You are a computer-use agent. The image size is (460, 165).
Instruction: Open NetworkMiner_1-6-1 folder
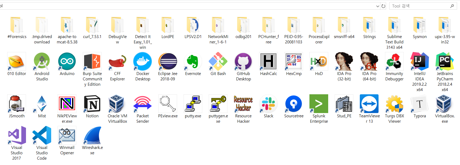[x=218, y=25]
